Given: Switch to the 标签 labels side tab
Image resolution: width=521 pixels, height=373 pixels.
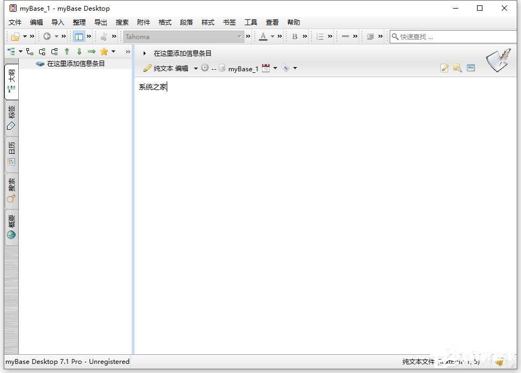Looking at the screenshot, I should [12, 118].
